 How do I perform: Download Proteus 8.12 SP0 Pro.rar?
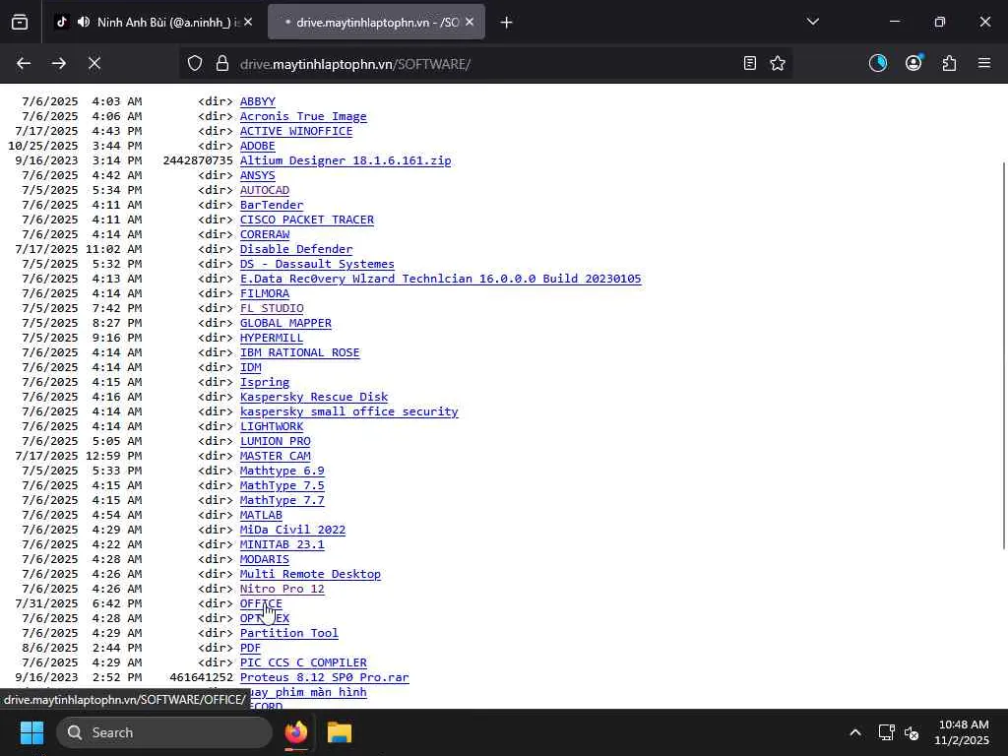coord(324,678)
